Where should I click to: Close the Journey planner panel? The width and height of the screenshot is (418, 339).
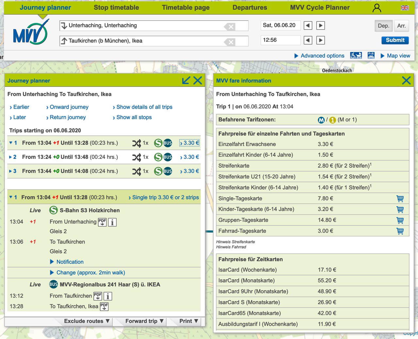pos(198,80)
